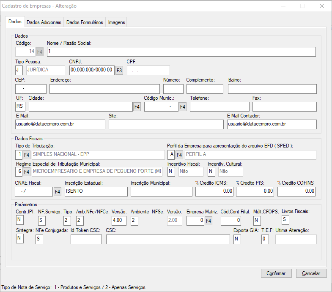Click the CNAE Fiscal field
This screenshot has height=292, width=332.
34,191
